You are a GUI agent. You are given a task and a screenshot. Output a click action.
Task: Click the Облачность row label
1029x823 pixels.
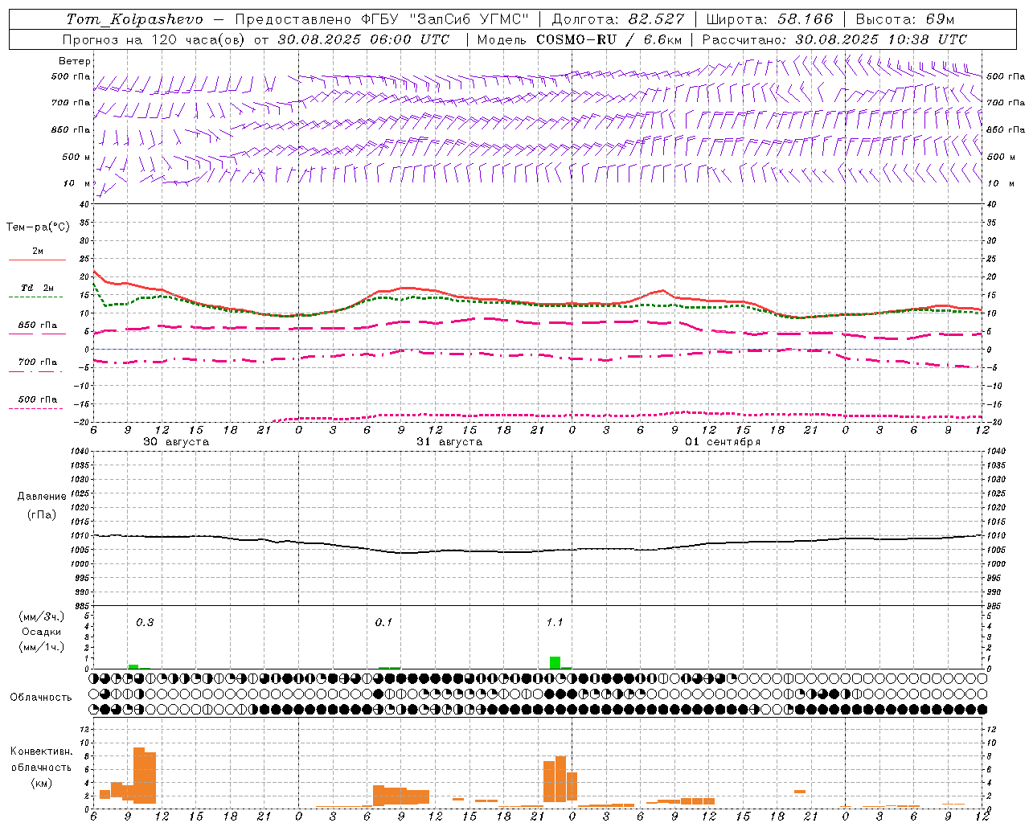(41, 698)
